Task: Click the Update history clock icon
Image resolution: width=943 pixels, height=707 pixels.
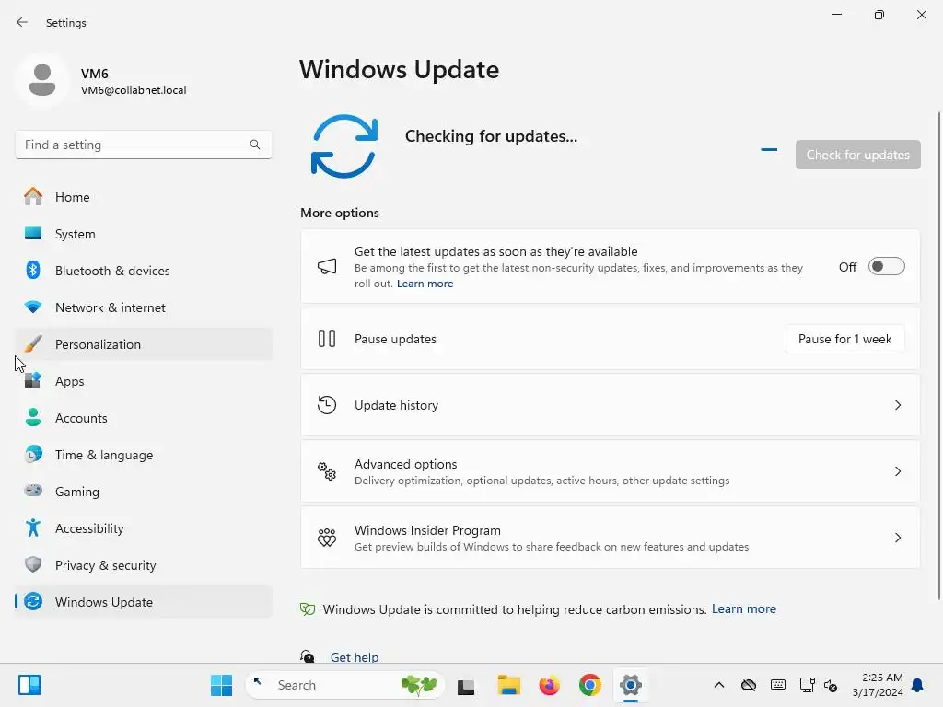Action: click(x=327, y=405)
